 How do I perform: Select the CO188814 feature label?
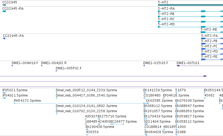(153, 127)
